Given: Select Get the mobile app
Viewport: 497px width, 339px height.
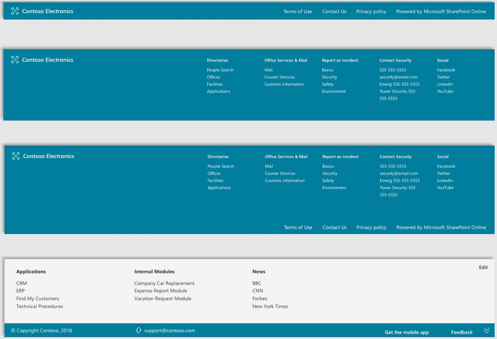Looking at the screenshot, I should click(407, 332).
